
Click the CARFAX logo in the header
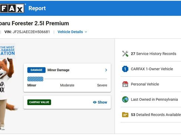(x=12, y=8)
